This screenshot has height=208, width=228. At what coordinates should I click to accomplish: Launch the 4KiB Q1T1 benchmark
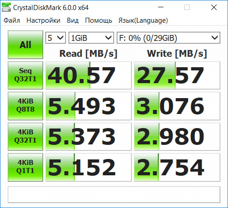(25, 167)
